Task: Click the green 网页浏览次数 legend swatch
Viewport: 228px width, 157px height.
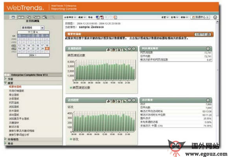Action: [71, 88]
